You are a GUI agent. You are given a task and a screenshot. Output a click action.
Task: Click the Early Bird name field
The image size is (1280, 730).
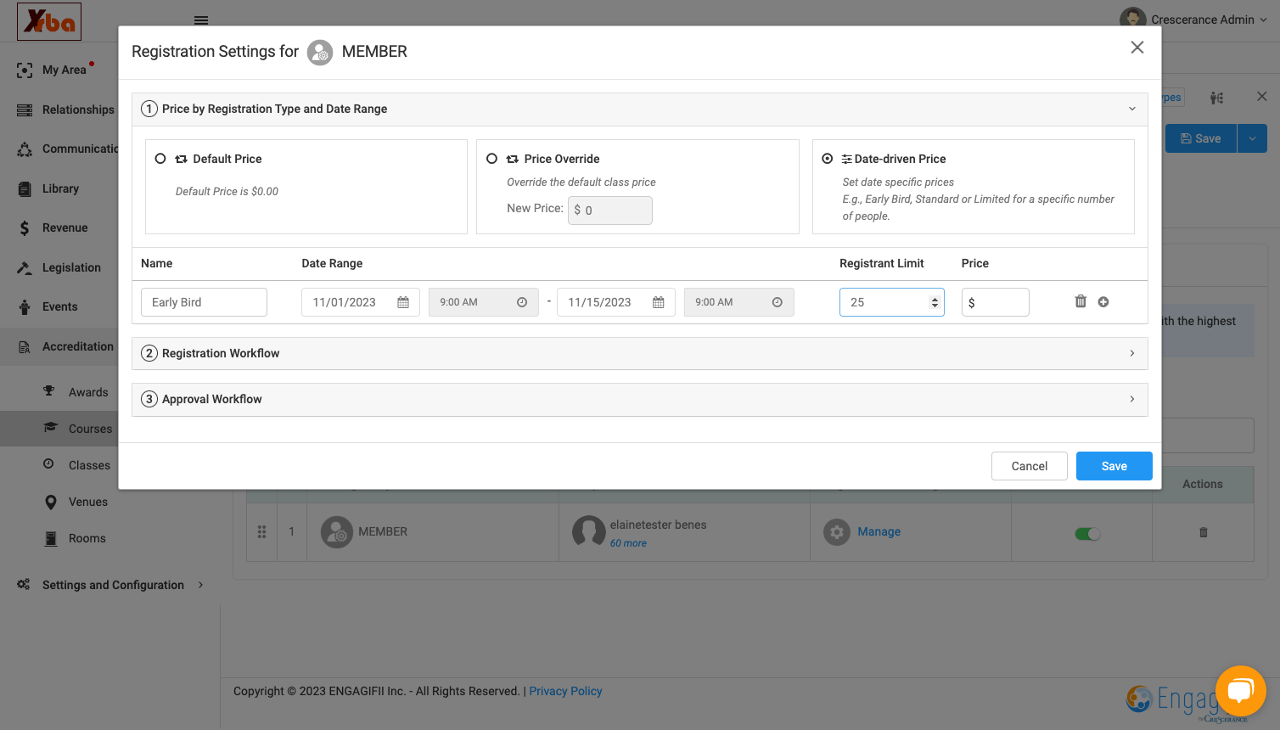coord(204,302)
